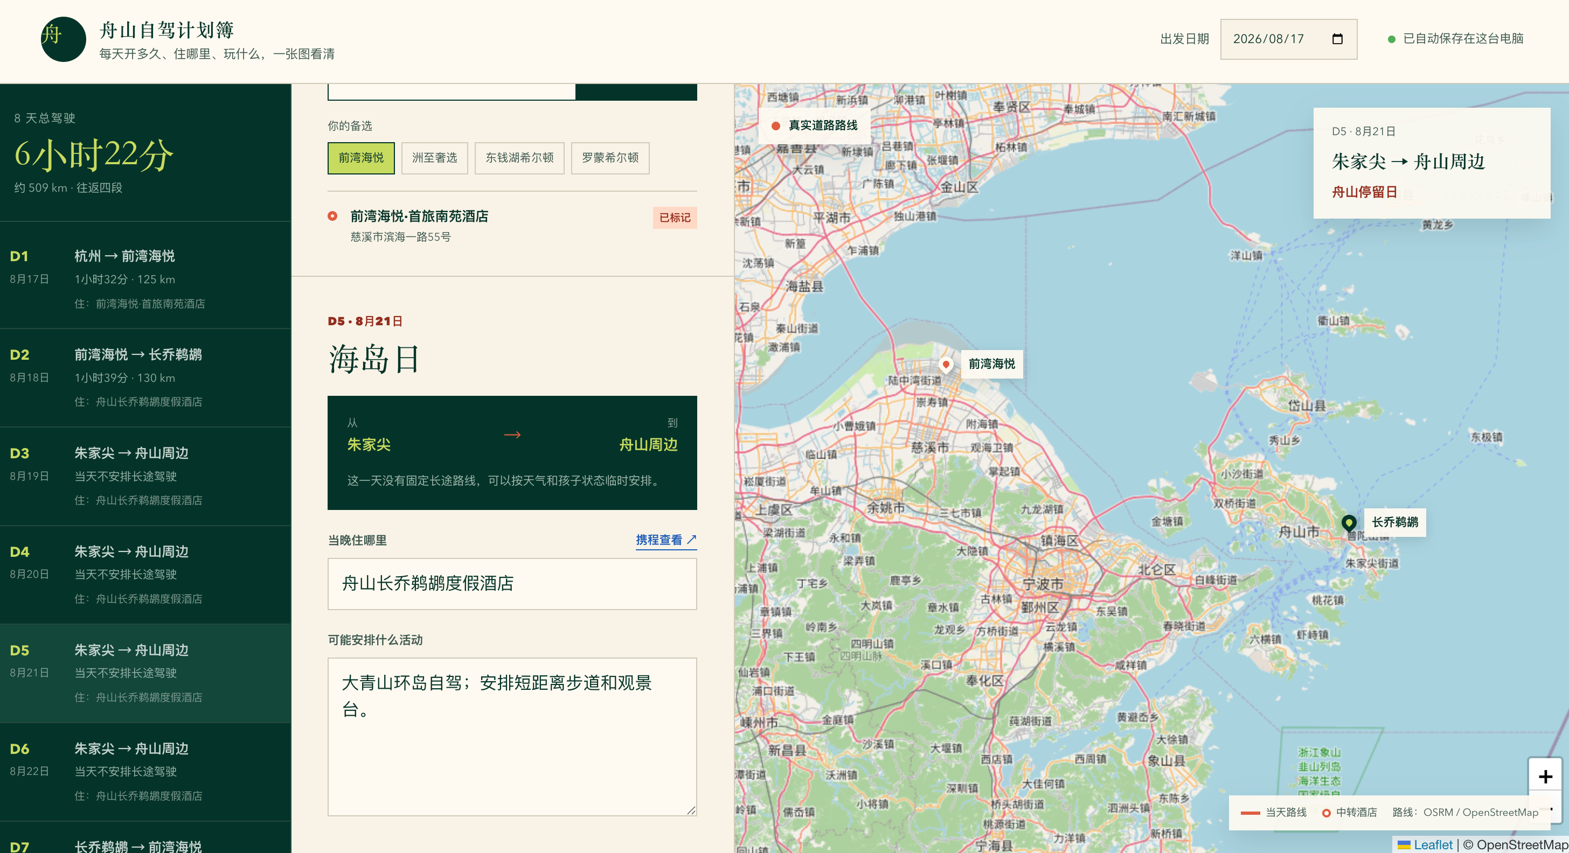Open the D3 8月19日 day entry
The height and width of the screenshot is (853, 1569).
(145, 477)
